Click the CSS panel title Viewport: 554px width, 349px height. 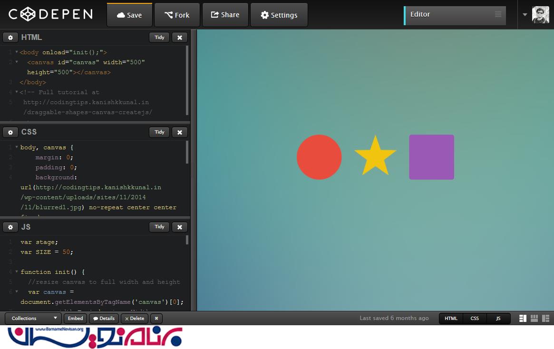(x=29, y=132)
